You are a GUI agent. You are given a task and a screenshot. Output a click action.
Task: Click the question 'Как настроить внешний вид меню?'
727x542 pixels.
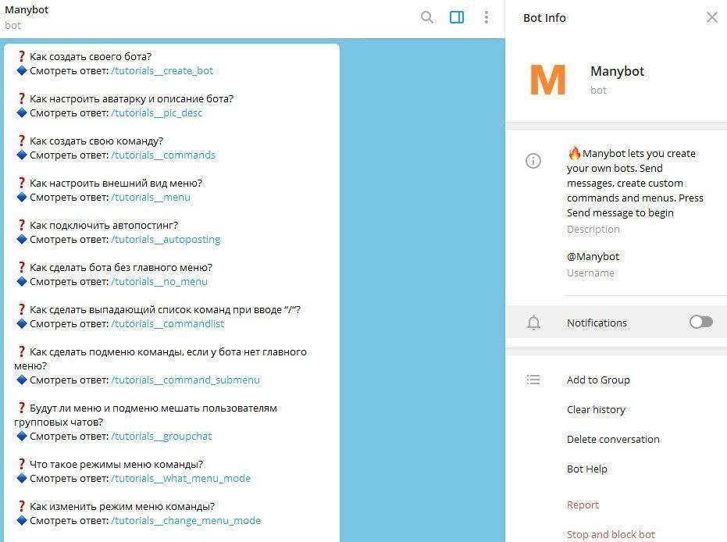(x=116, y=183)
